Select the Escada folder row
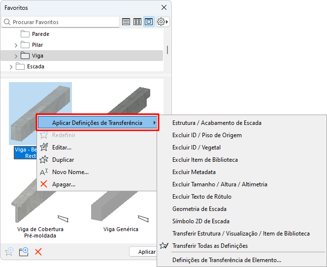This screenshot has width=327, height=267. point(82,66)
